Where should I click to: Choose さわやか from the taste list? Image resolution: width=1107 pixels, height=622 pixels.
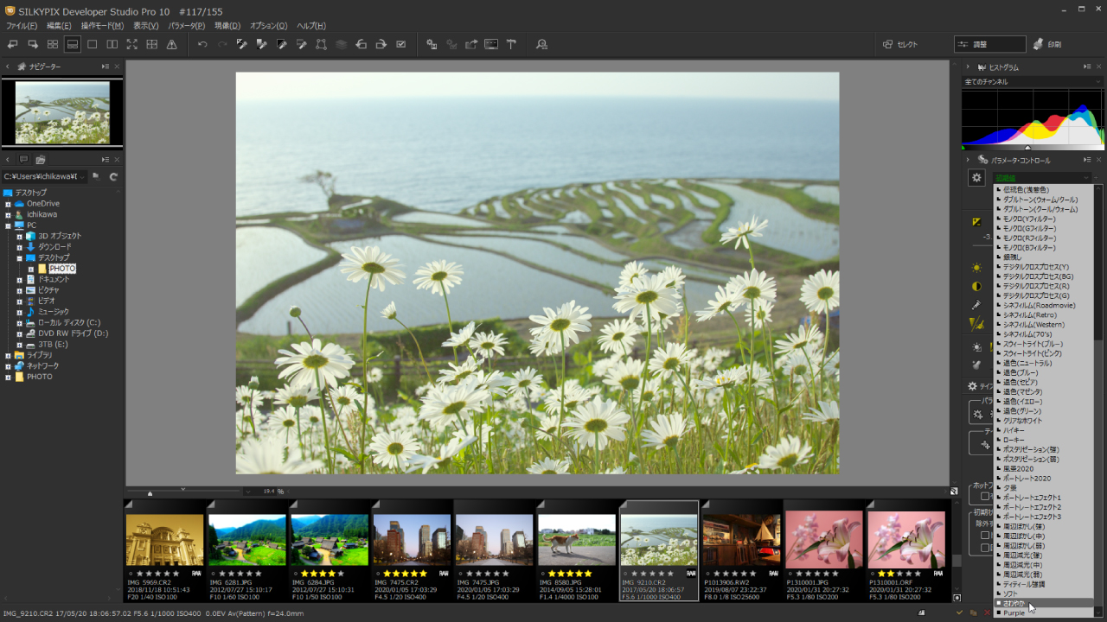click(x=1044, y=603)
